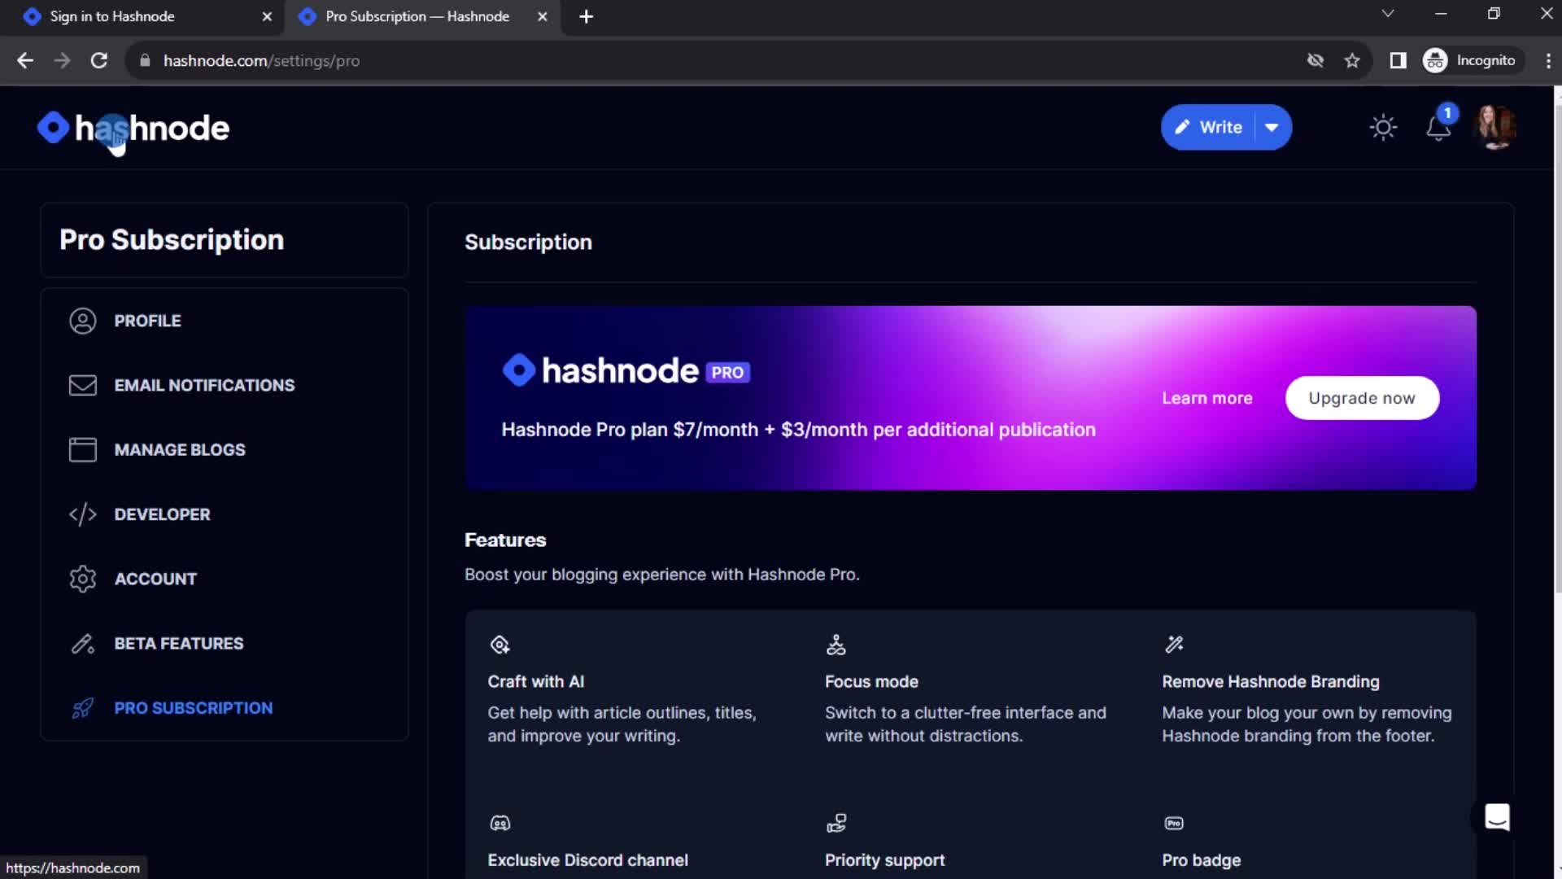The width and height of the screenshot is (1562, 879).
Task: Toggle the browser side panel
Action: [1398, 60]
